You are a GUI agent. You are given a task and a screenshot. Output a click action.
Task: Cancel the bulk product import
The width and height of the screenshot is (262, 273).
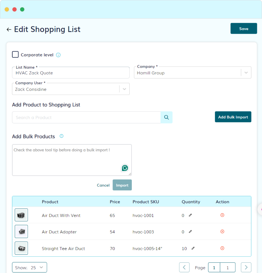coord(103,185)
